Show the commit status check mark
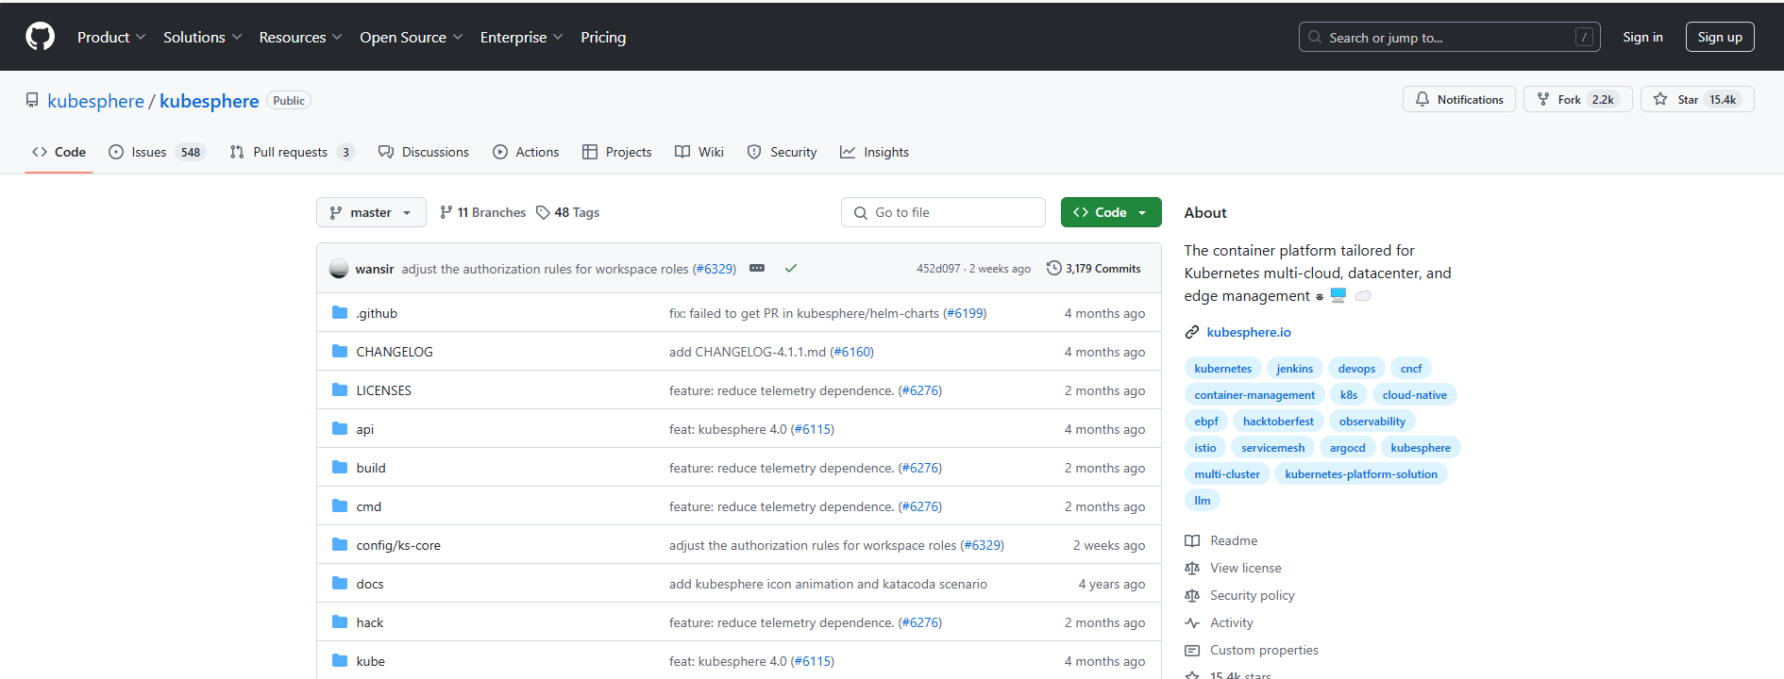Image resolution: width=1784 pixels, height=679 pixels. click(x=791, y=268)
